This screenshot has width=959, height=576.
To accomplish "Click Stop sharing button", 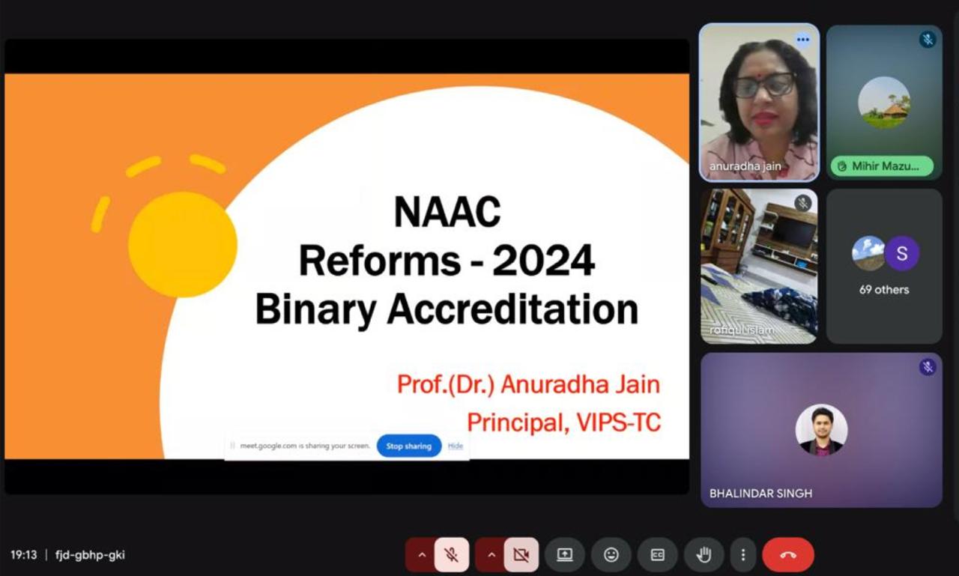I will tap(409, 446).
